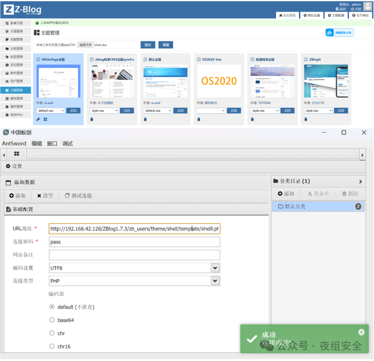Open AntSword menu in 中国蚁剑
Viewport: 374px width, 361px height.
coord(14,144)
